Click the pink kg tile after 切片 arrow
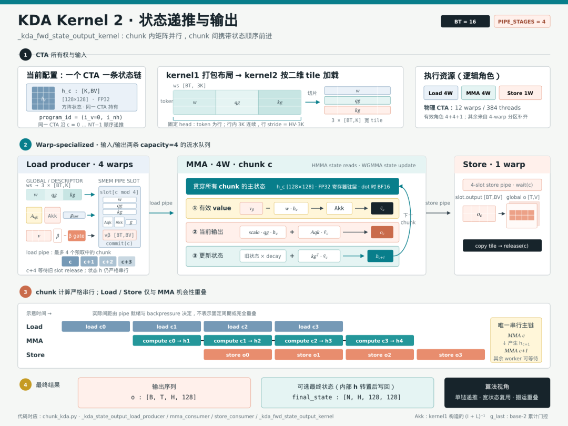This screenshot has height=426, width=568. [358, 110]
